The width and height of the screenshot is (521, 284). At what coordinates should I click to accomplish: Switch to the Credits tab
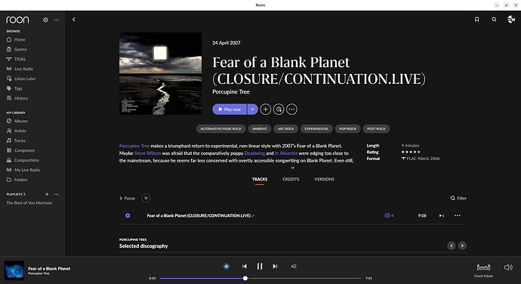(x=291, y=179)
